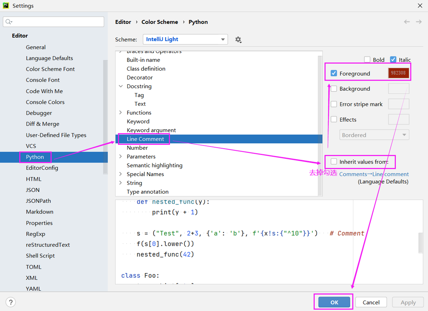Screen dimensions: 428x311
Task: Open the Markdown color scheme page
Action: pos(39,212)
